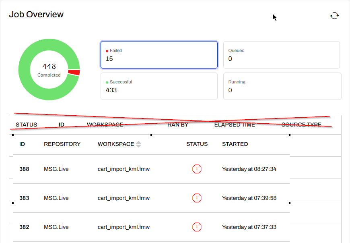Select the Successful jobs card

click(159, 86)
